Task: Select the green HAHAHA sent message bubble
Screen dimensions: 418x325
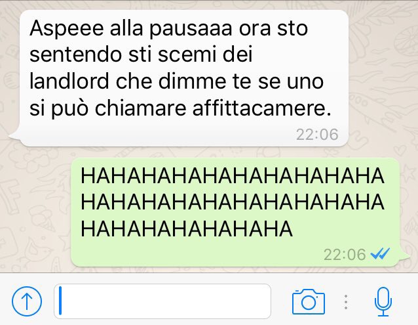Action: click(x=235, y=212)
